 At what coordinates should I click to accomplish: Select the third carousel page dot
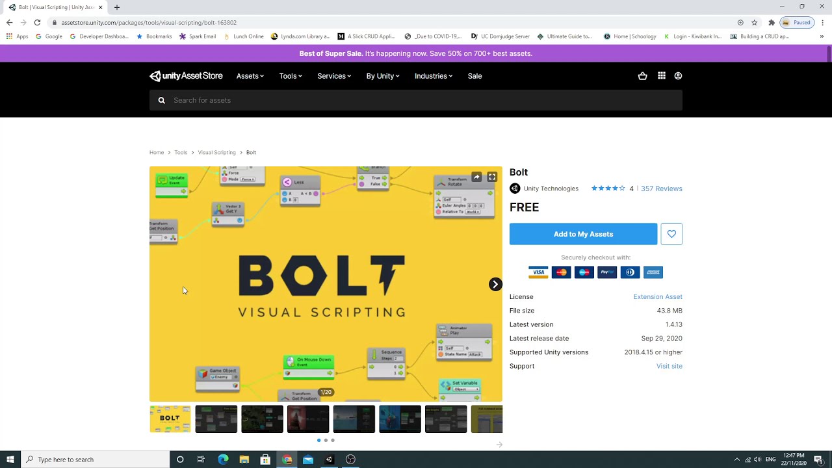(333, 441)
